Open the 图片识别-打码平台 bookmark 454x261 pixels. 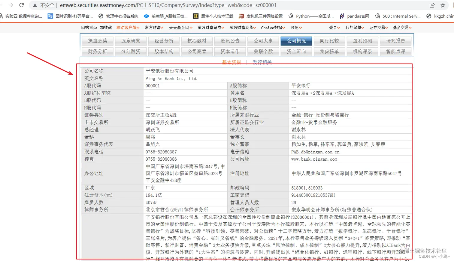[x=70, y=16]
